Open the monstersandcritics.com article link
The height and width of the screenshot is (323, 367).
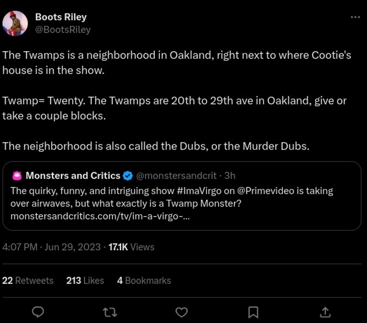pyautogui.click(x=100, y=216)
